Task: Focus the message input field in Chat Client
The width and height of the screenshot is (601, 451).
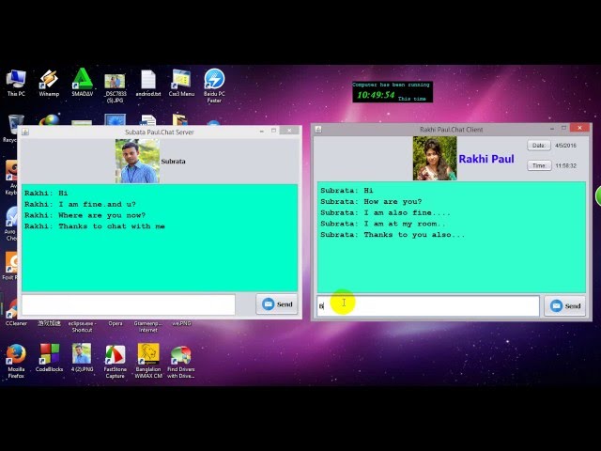Action: pos(428,306)
